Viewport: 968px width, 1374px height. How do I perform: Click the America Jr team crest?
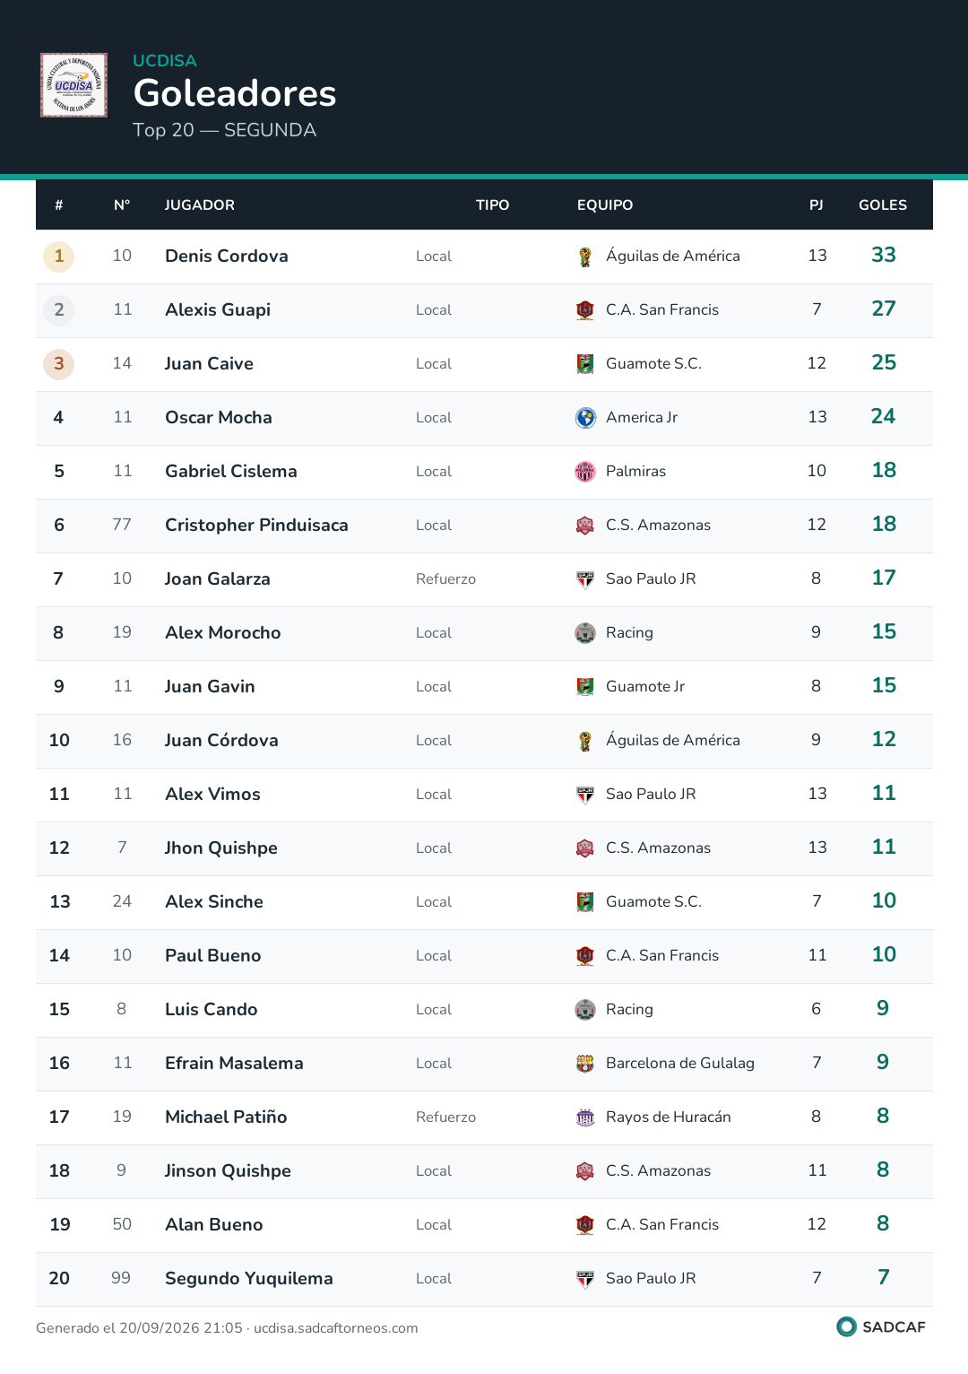585,418
